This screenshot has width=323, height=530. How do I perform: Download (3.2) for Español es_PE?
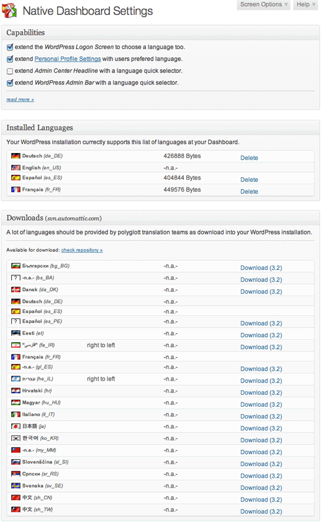(x=262, y=323)
